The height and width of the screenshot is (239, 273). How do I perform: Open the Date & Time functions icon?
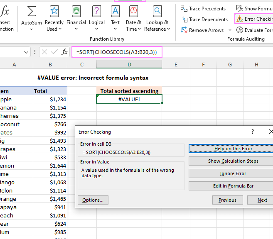133,11
